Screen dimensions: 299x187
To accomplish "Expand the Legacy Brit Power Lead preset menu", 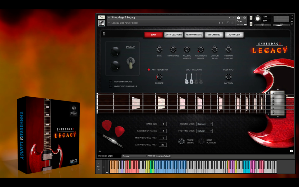I will point(109,23).
